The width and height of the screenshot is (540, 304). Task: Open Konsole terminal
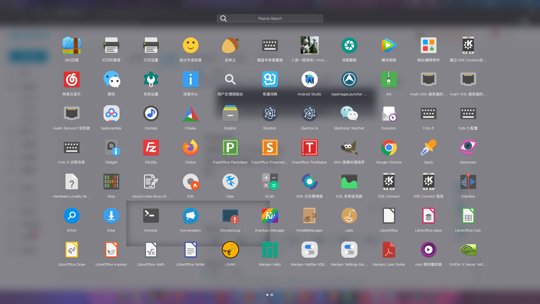point(151,216)
